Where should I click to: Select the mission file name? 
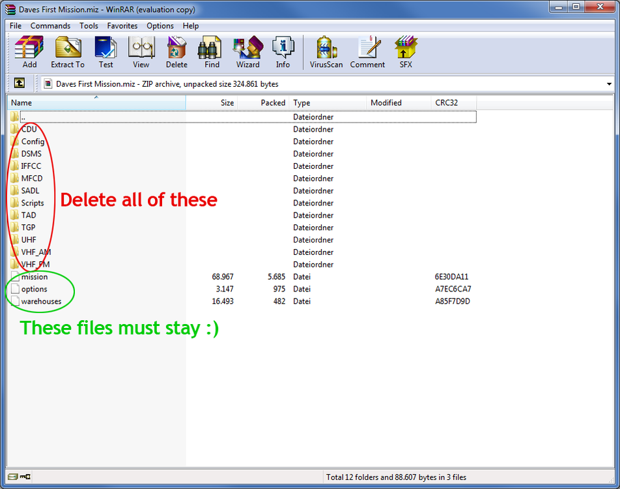pyautogui.click(x=35, y=276)
